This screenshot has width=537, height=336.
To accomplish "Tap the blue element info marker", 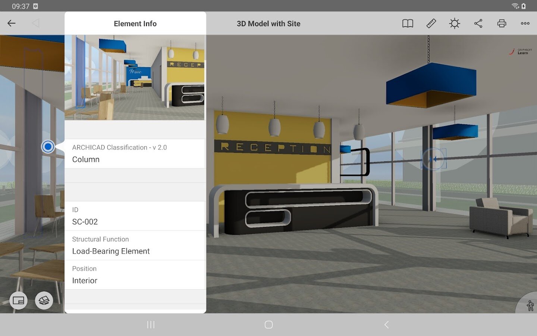I will tap(48, 147).
